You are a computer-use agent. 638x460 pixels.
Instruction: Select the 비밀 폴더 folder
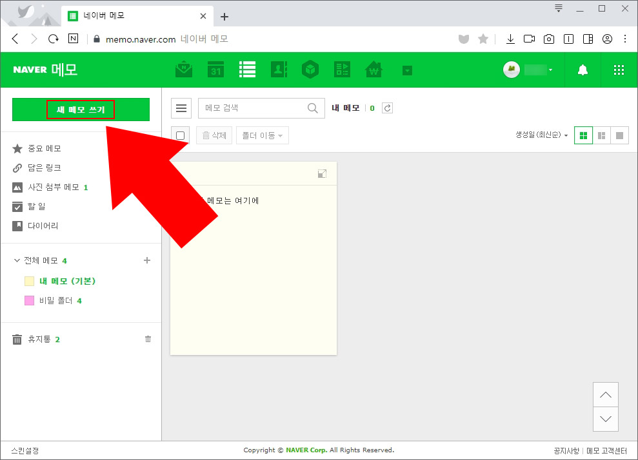tap(55, 301)
